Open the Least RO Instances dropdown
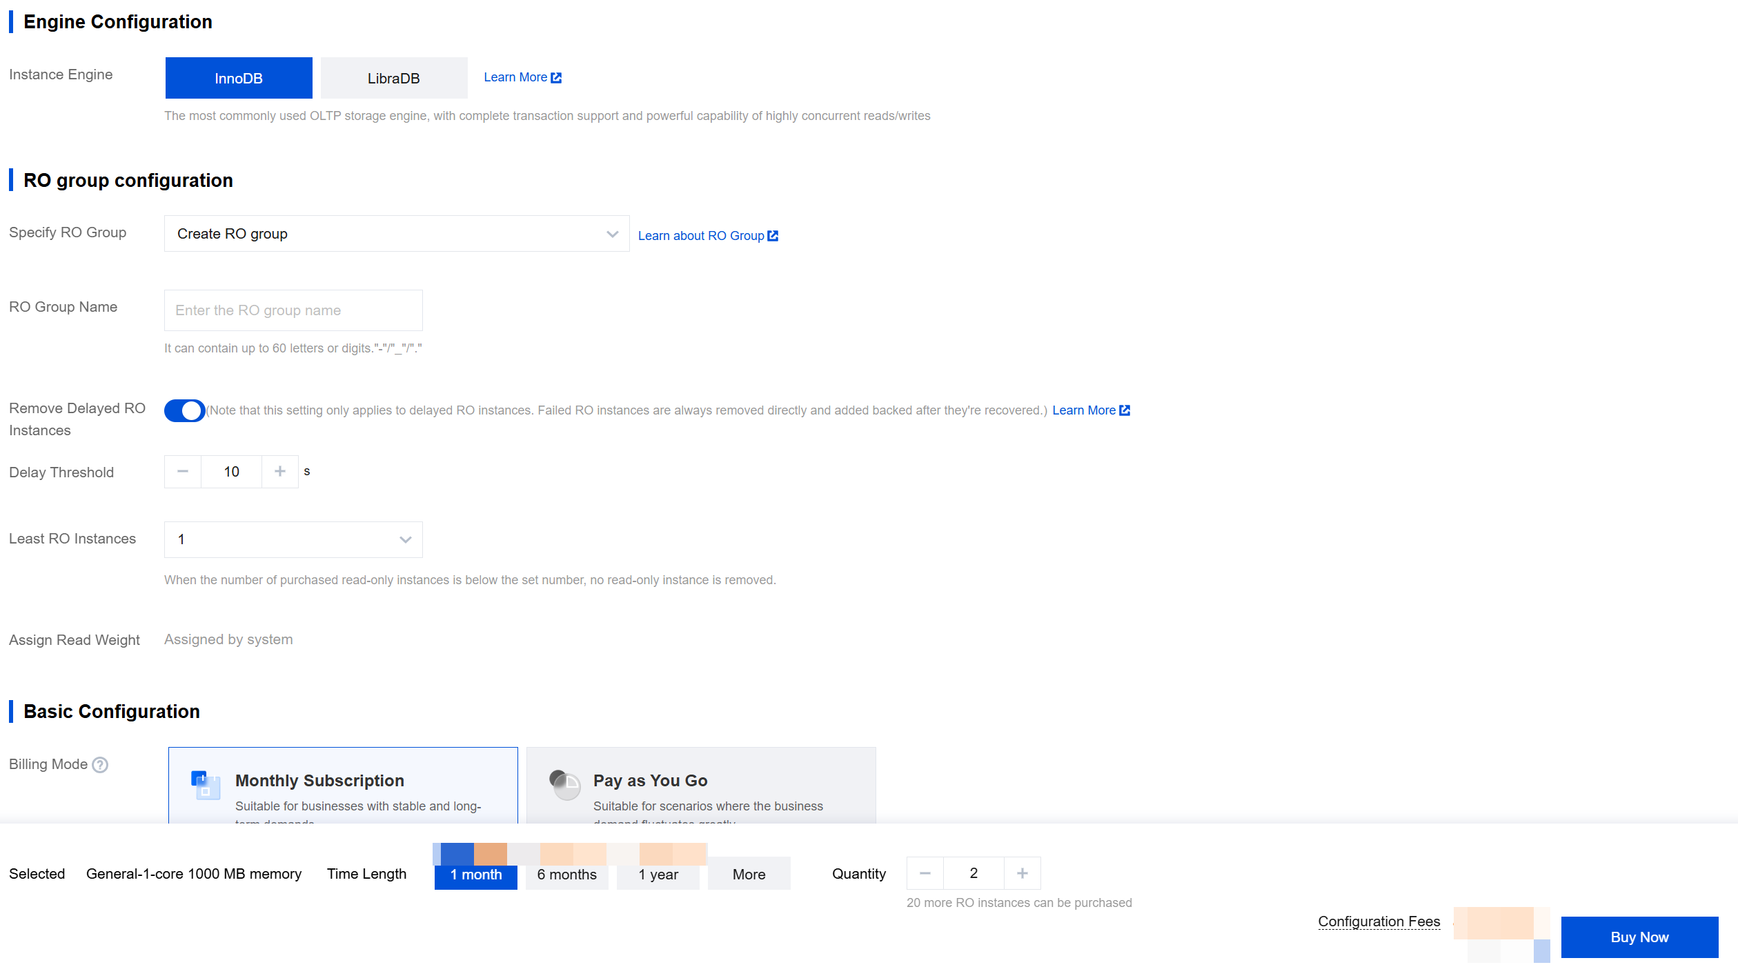Screen dimensions: 1738x967 click(x=293, y=539)
